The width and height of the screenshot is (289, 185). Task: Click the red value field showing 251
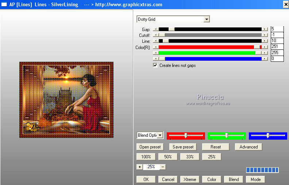pyautogui.click(x=277, y=47)
